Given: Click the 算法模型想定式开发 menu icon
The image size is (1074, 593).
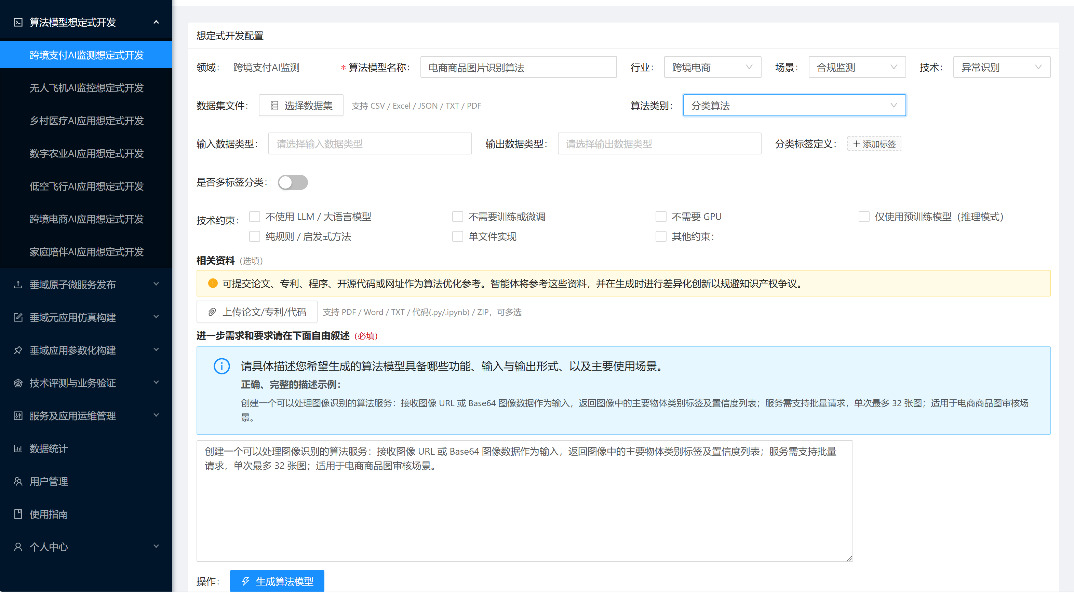Looking at the screenshot, I should [x=18, y=22].
